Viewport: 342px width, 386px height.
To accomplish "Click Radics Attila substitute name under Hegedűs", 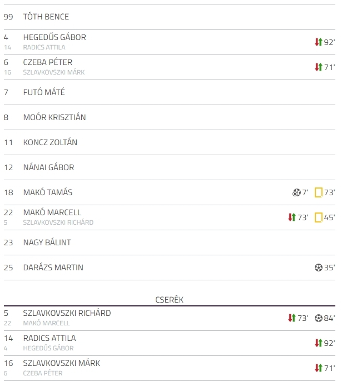I will [x=44, y=47].
